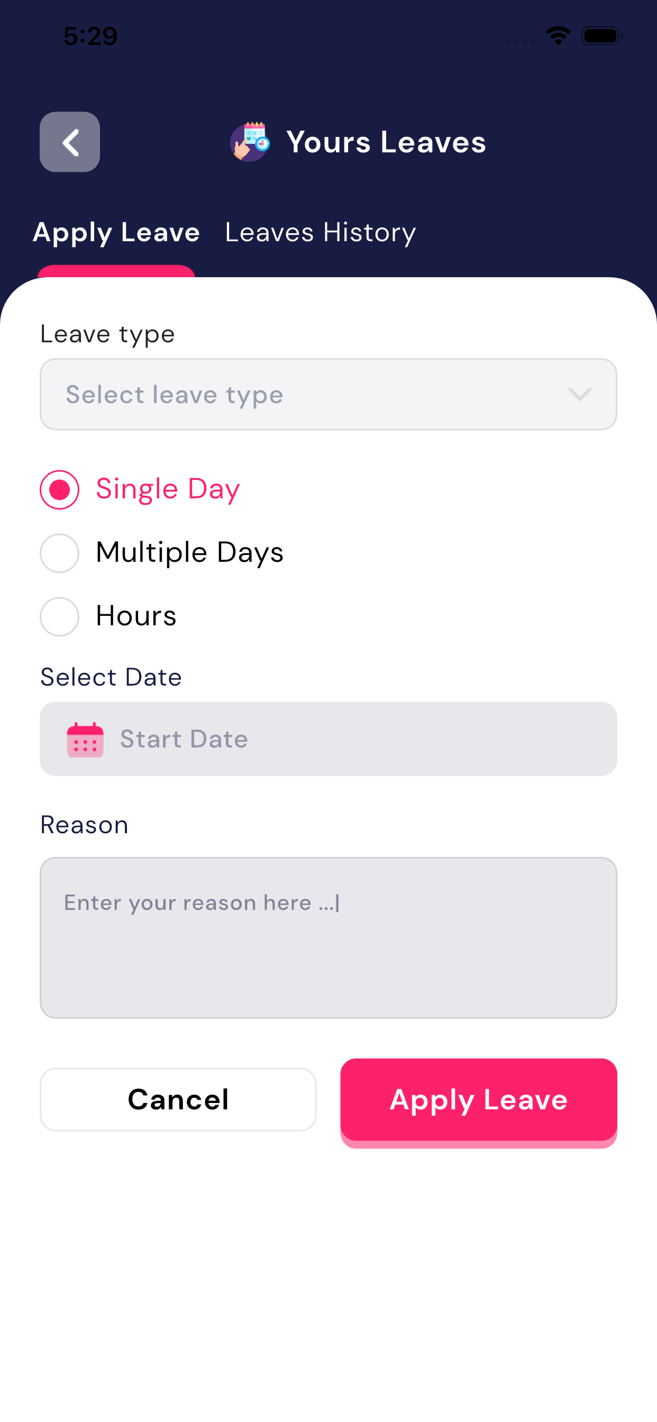Tap the pink calendar icon in Start Date
The height and width of the screenshot is (1422, 657).
click(x=85, y=739)
